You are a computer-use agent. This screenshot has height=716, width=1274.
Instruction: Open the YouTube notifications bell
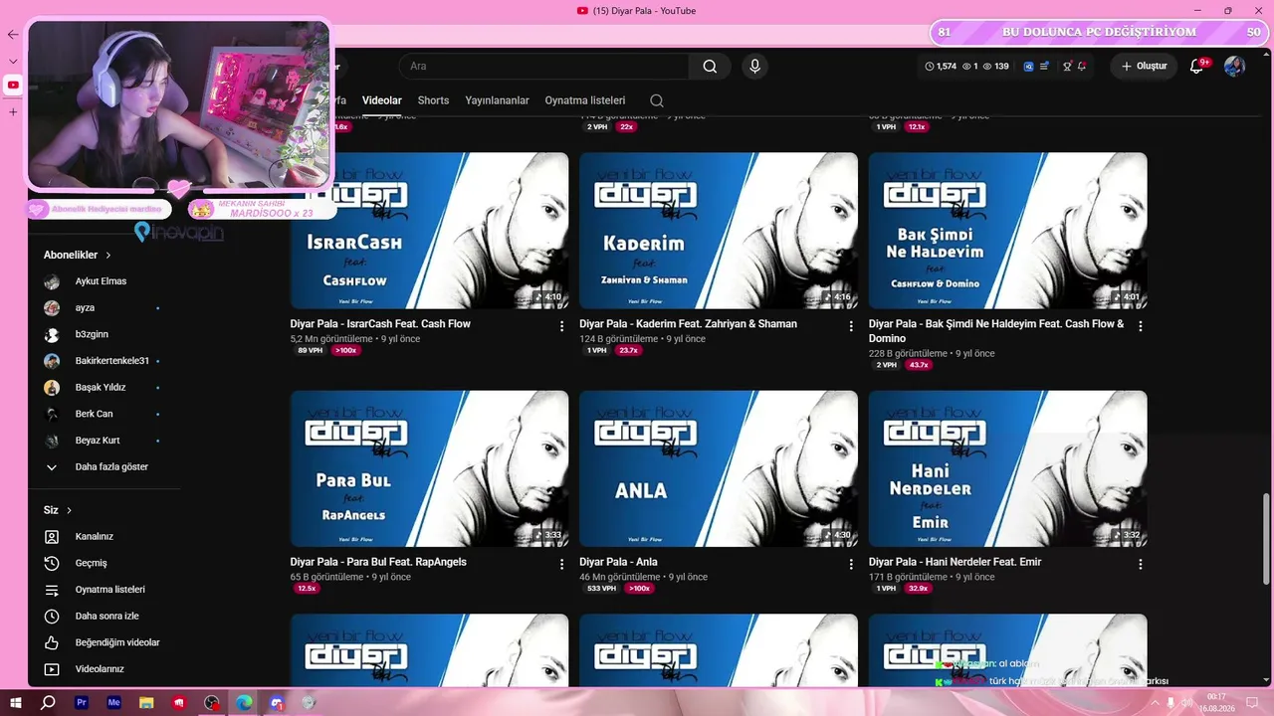coord(1197,67)
